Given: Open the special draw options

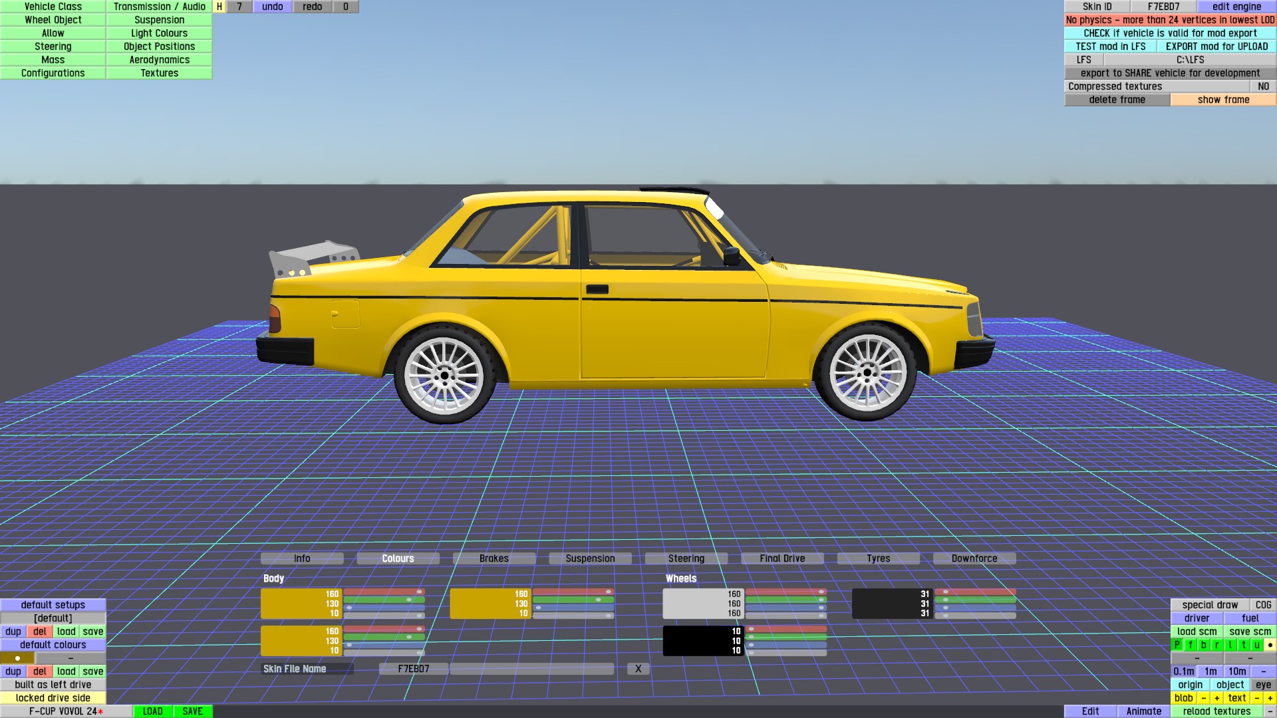Looking at the screenshot, I should coord(1210,605).
